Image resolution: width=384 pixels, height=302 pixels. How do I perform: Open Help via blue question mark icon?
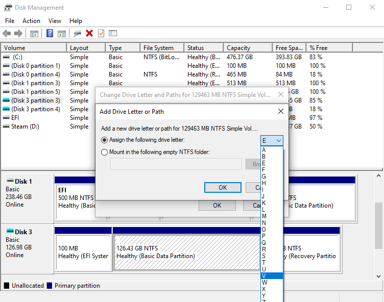50,33
